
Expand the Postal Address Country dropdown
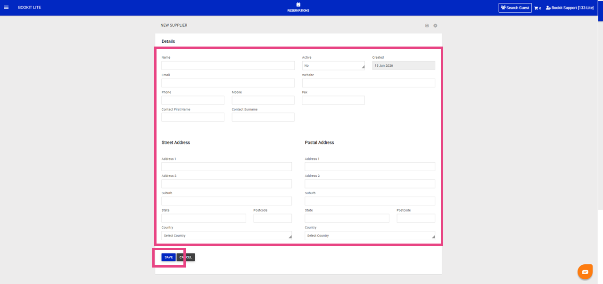point(370,236)
